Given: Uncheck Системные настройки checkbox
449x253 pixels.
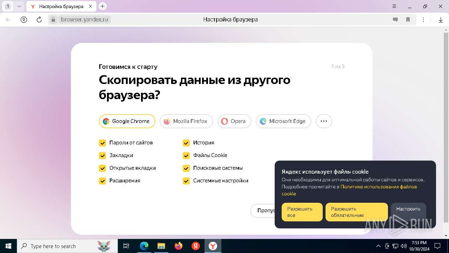Looking at the screenshot, I should 186,181.
